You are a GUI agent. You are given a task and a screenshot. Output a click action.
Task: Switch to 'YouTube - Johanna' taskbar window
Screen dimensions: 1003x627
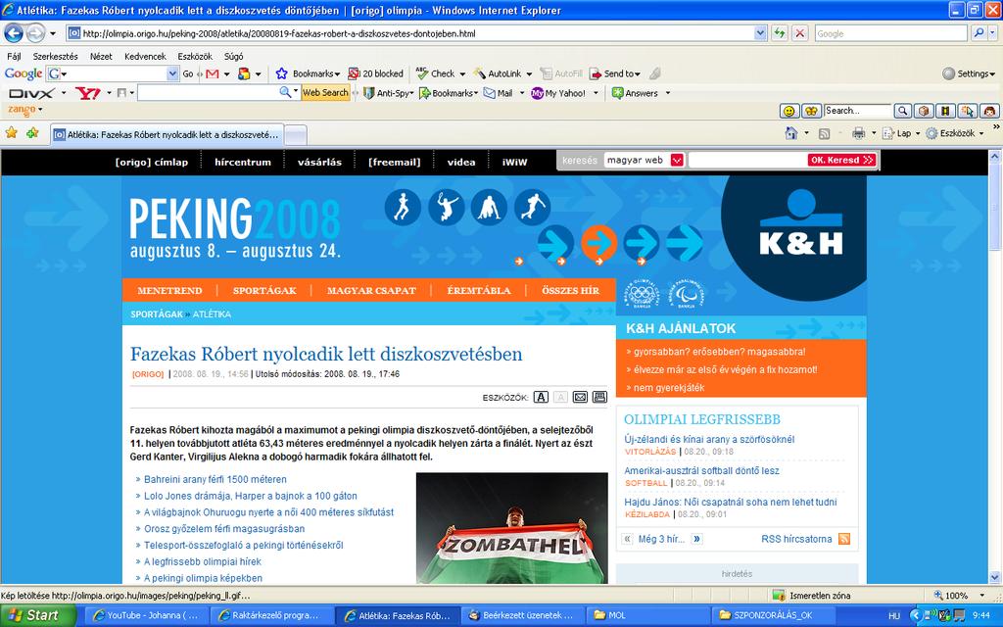tap(147, 615)
